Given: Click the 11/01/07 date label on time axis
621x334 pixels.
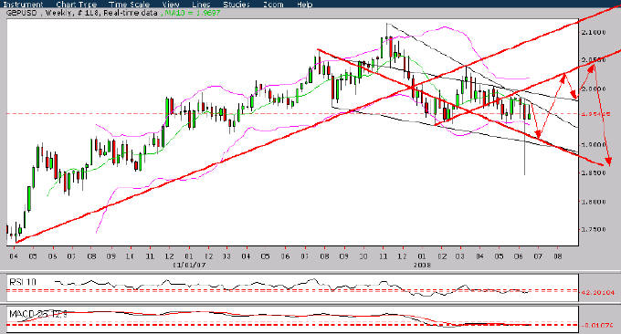Looking at the screenshot, I should point(189,265).
